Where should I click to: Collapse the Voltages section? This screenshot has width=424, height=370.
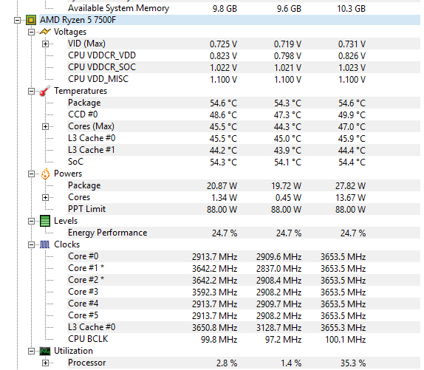tap(31, 32)
